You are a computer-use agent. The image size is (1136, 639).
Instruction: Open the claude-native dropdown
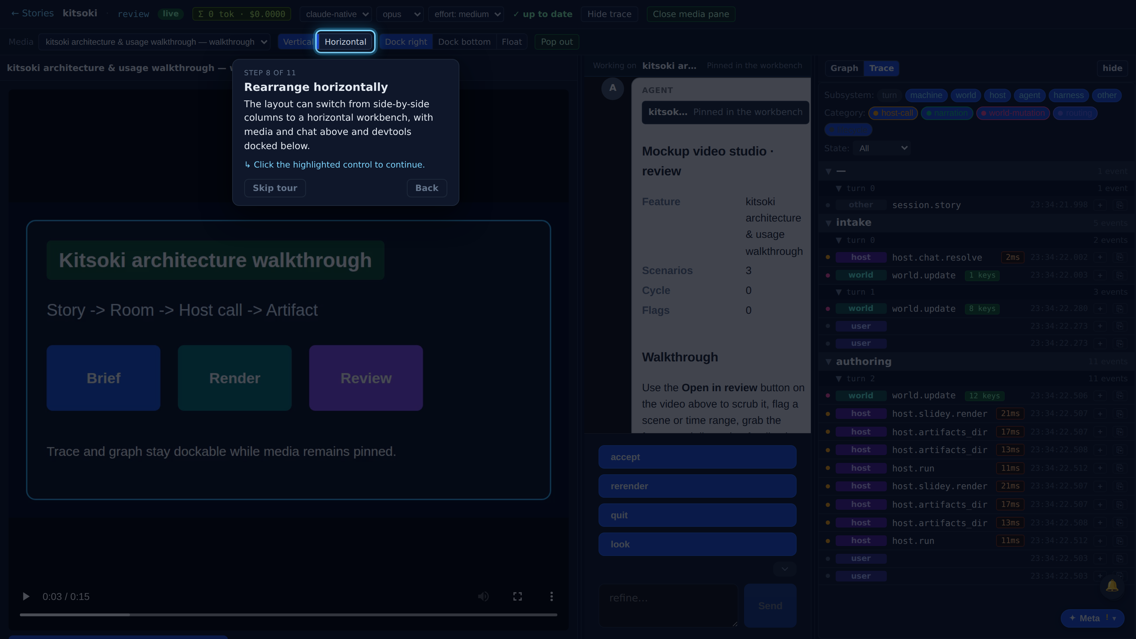click(x=335, y=14)
